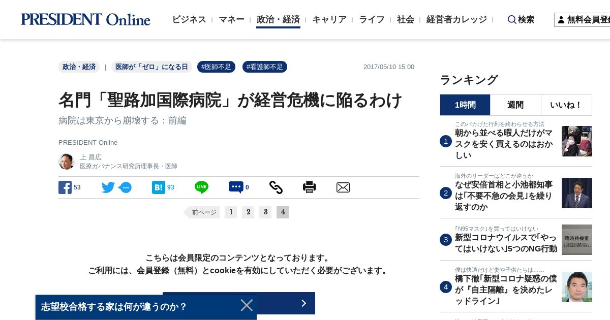This screenshot has width=610, height=320.
Task: Open Twitter comments bubble icon
Action: (125, 187)
